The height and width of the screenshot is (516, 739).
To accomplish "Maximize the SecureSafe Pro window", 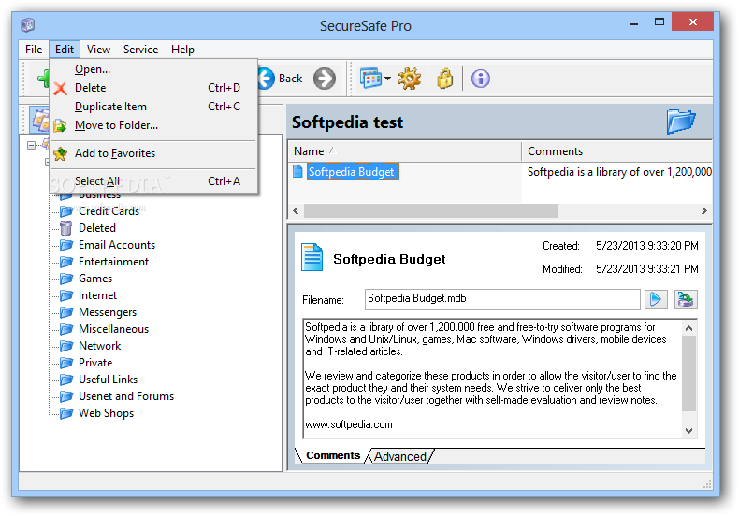I will click(x=659, y=21).
